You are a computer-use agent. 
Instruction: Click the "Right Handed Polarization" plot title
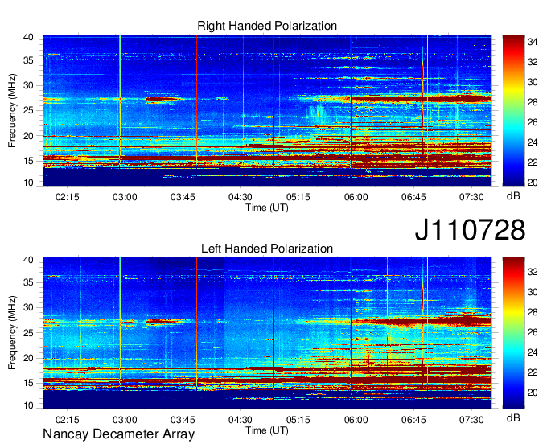[x=267, y=26]
